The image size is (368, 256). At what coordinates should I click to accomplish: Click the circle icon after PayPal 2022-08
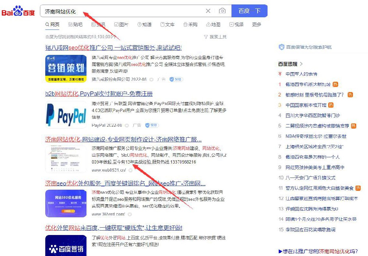coord(127,125)
